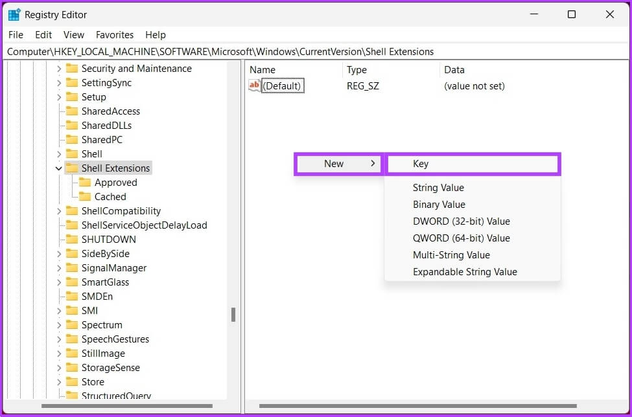Screen dimensions: 632x417
Task: Choose Binary Value from the submenu
Action: click(x=473, y=205)
